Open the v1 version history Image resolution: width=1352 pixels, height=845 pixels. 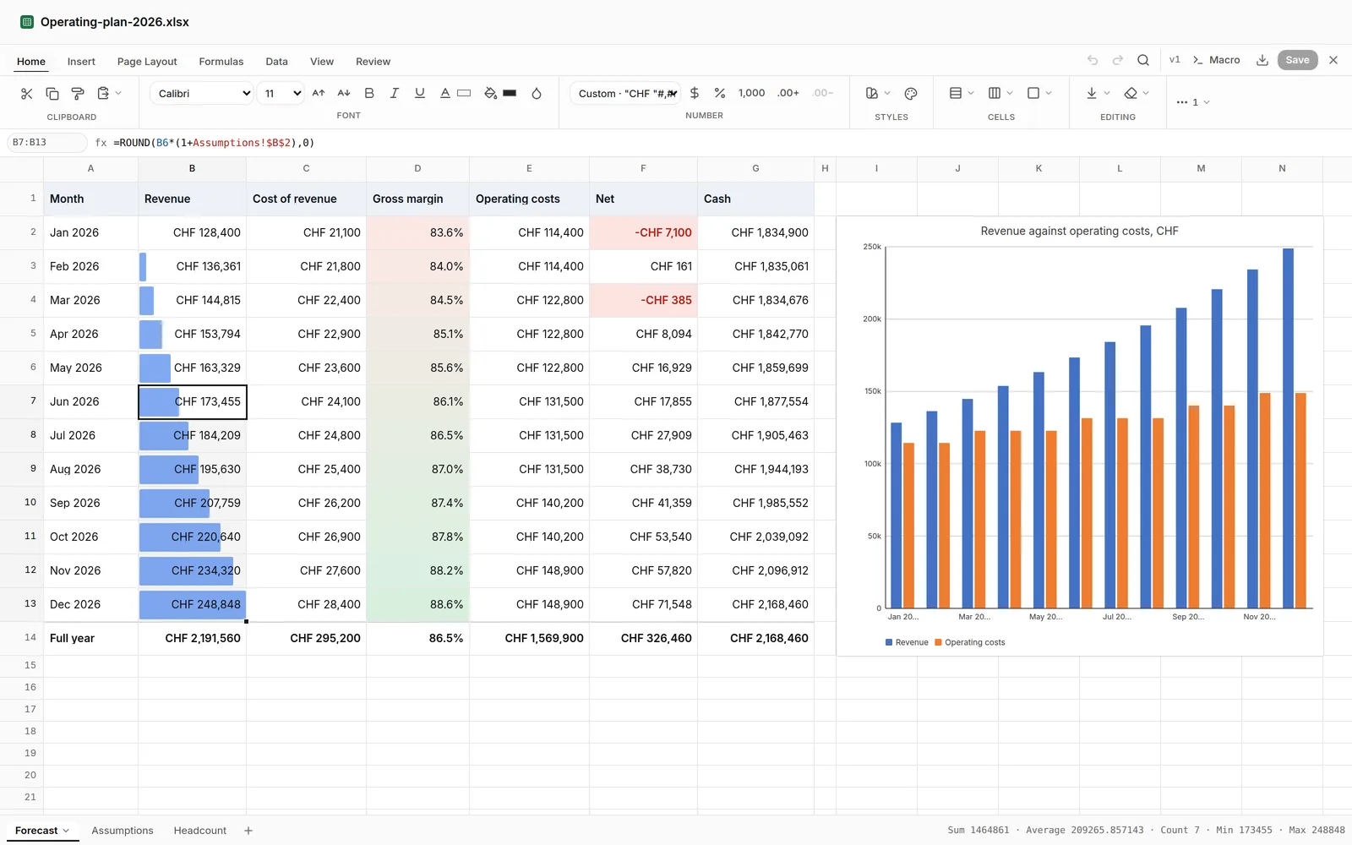tap(1175, 60)
